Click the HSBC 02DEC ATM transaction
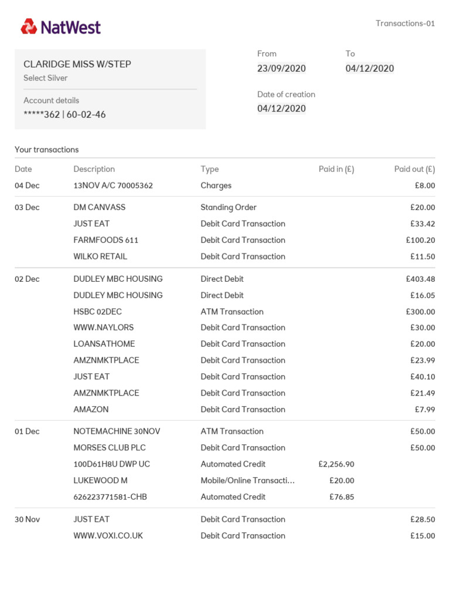Viewport: 450px width, 601px height. pyautogui.click(x=98, y=312)
